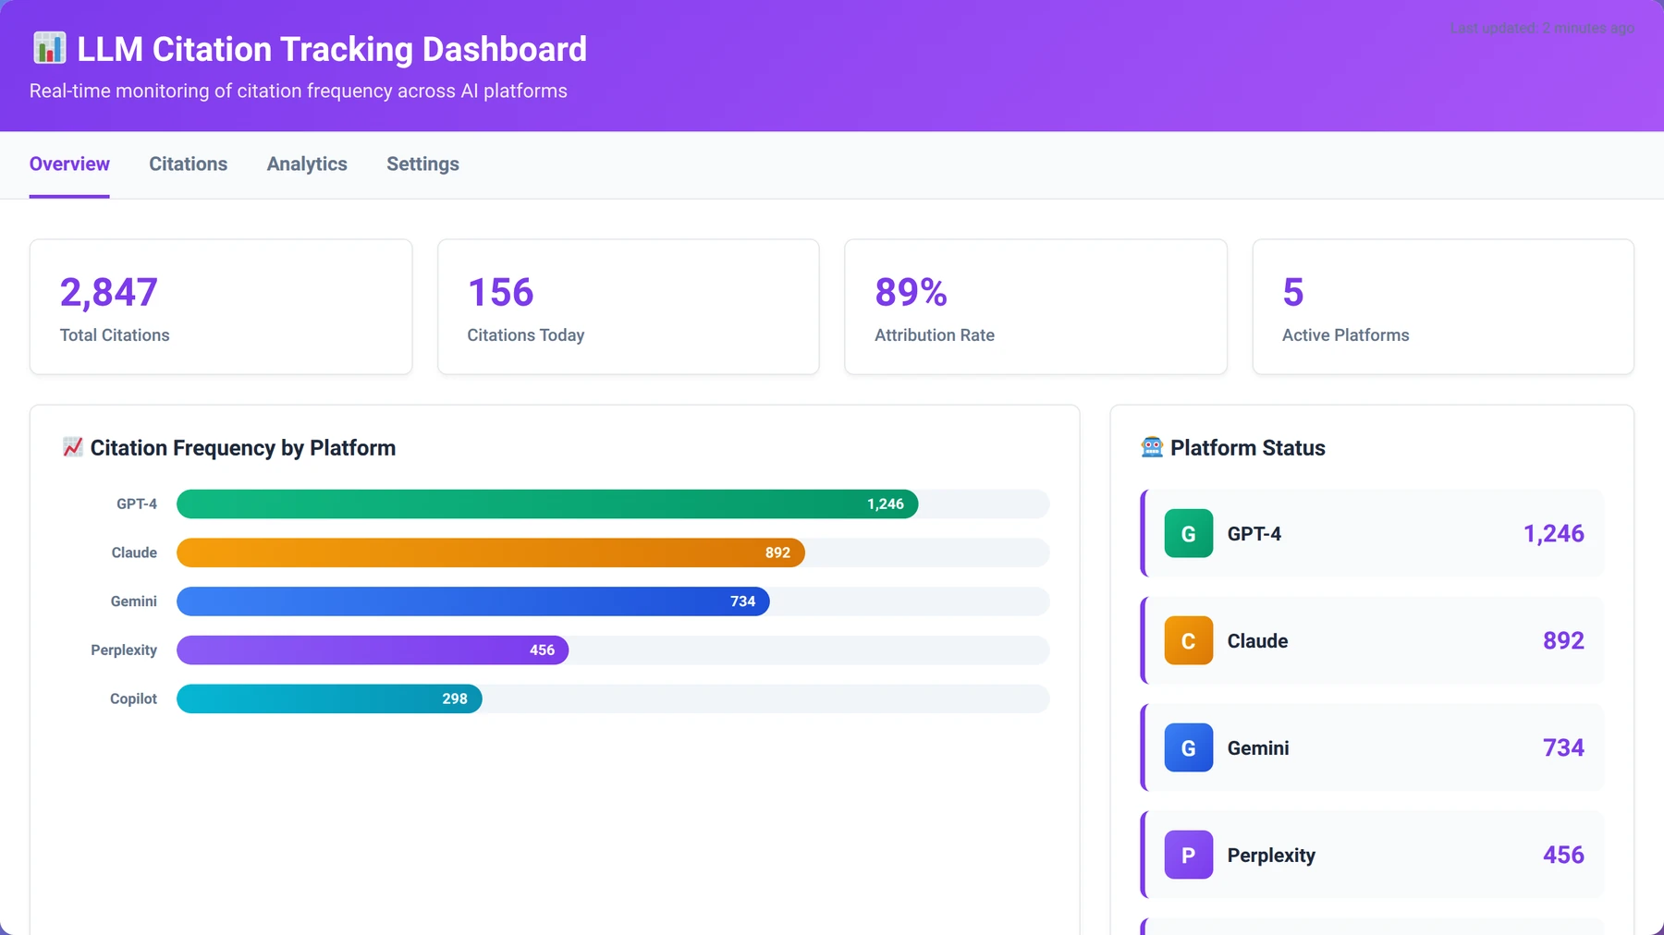Viewport: 1664px width, 935px height.
Task: Click the GPT-4 name in Platform Status
Action: pos(1254,534)
